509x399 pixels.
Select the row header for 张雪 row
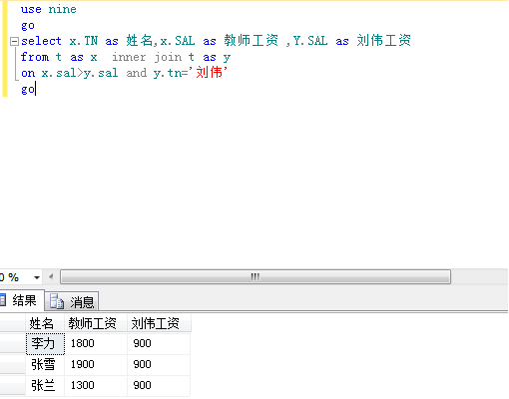[x=13, y=365]
